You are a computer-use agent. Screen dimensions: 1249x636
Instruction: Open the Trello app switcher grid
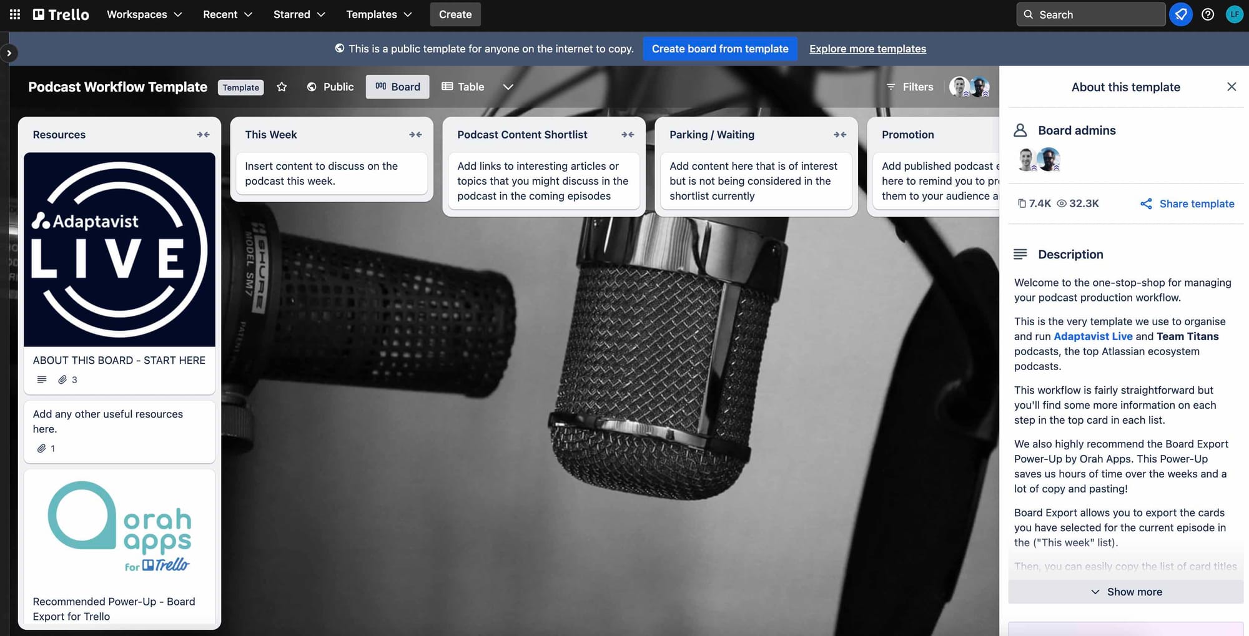point(14,14)
